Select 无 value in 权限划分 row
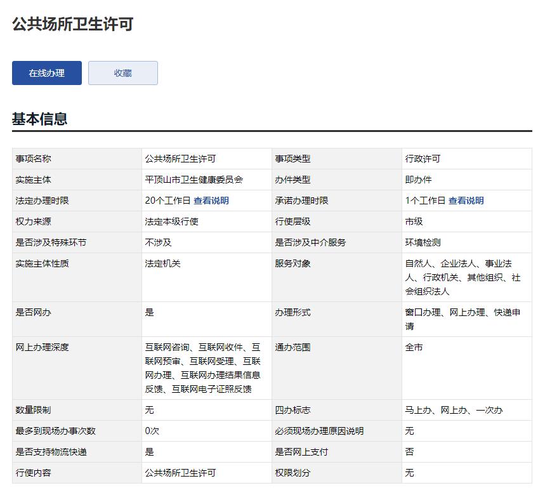Viewport: 538px width, 488px height. coord(409,473)
